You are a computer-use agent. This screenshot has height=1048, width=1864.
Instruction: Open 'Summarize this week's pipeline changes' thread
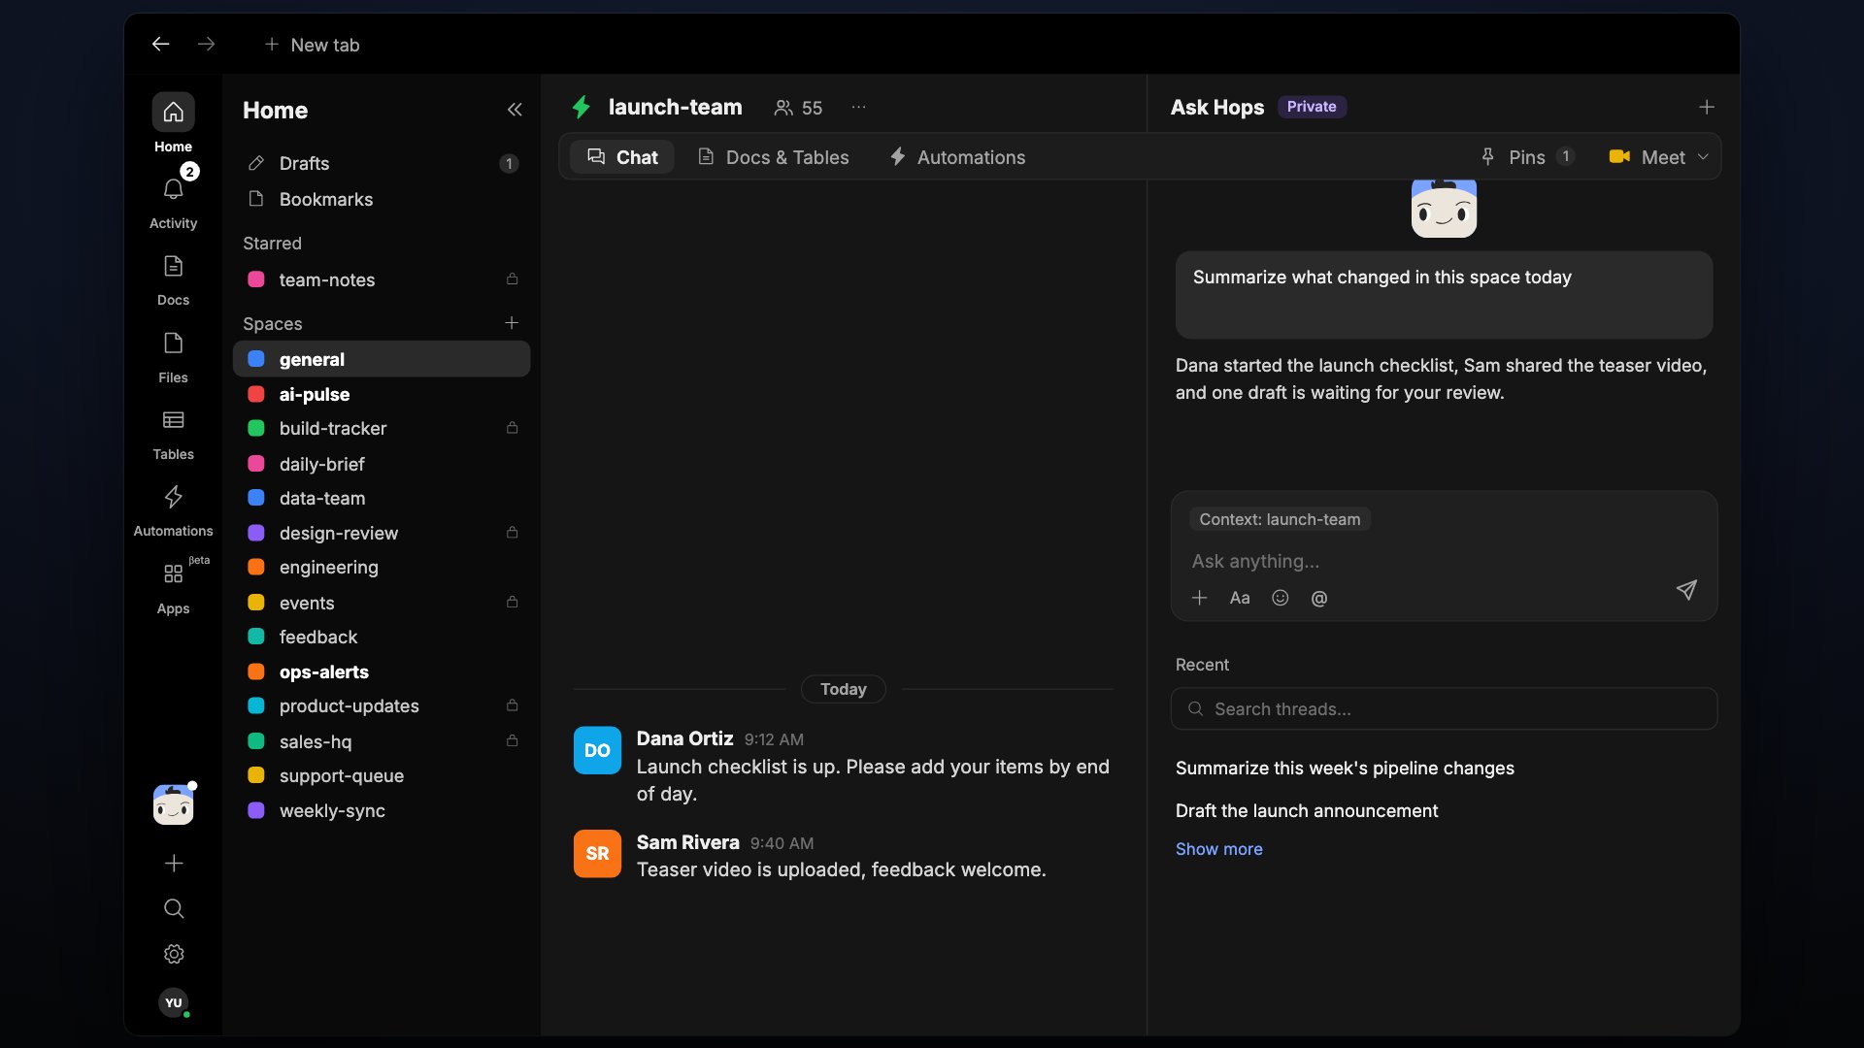tap(1345, 768)
